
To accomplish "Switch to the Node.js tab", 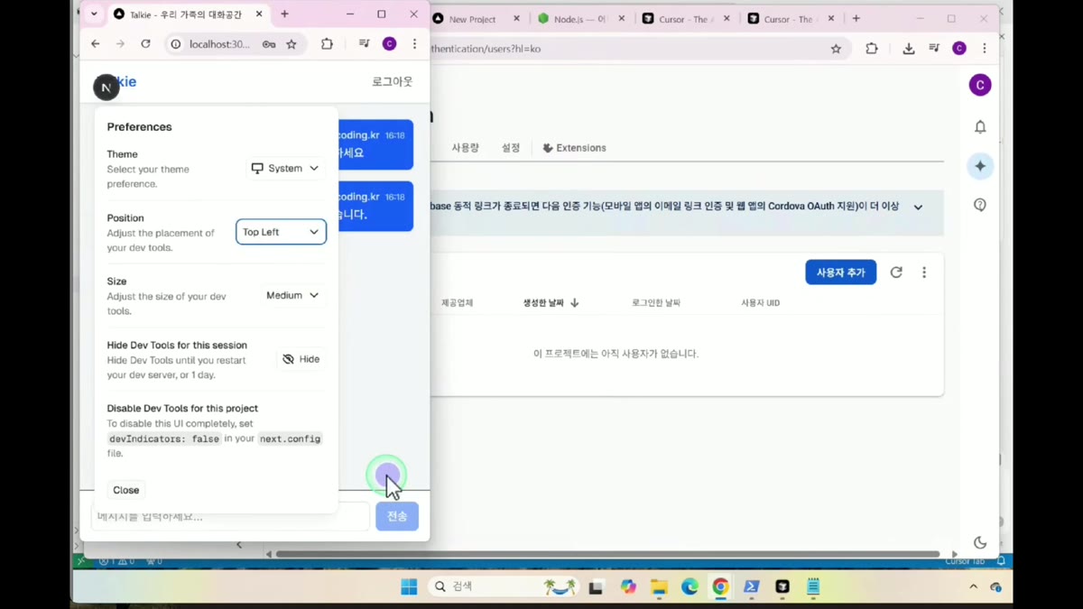I will coord(580,19).
